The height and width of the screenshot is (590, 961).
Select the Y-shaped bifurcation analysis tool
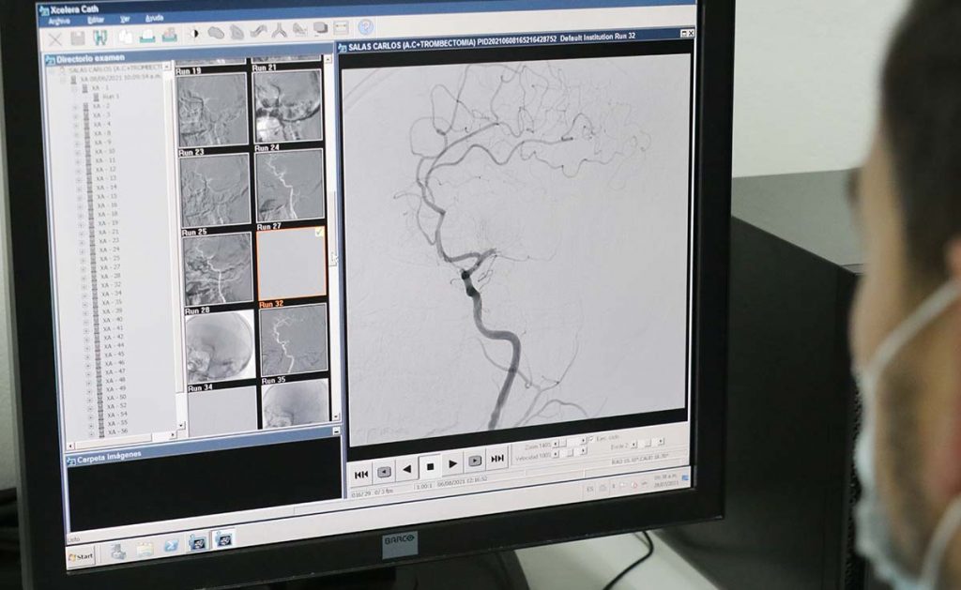pos(280,31)
